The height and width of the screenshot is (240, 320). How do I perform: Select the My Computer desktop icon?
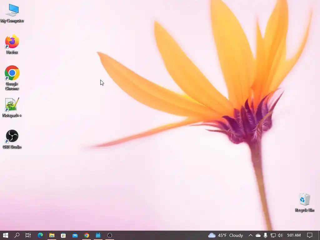12,13
